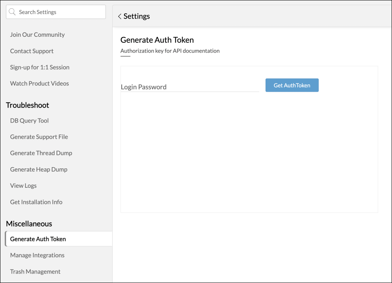Click the Troubleshoot section heading
The image size is (392, 283).
(x=28, y=105)
